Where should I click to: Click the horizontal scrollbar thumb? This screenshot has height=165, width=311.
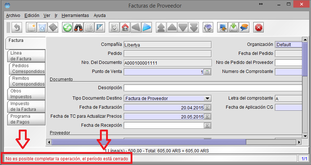click(x=148, y=142)
